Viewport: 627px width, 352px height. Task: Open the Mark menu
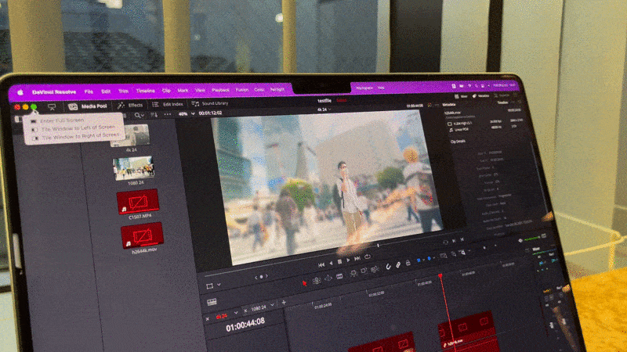pos(183,91)
